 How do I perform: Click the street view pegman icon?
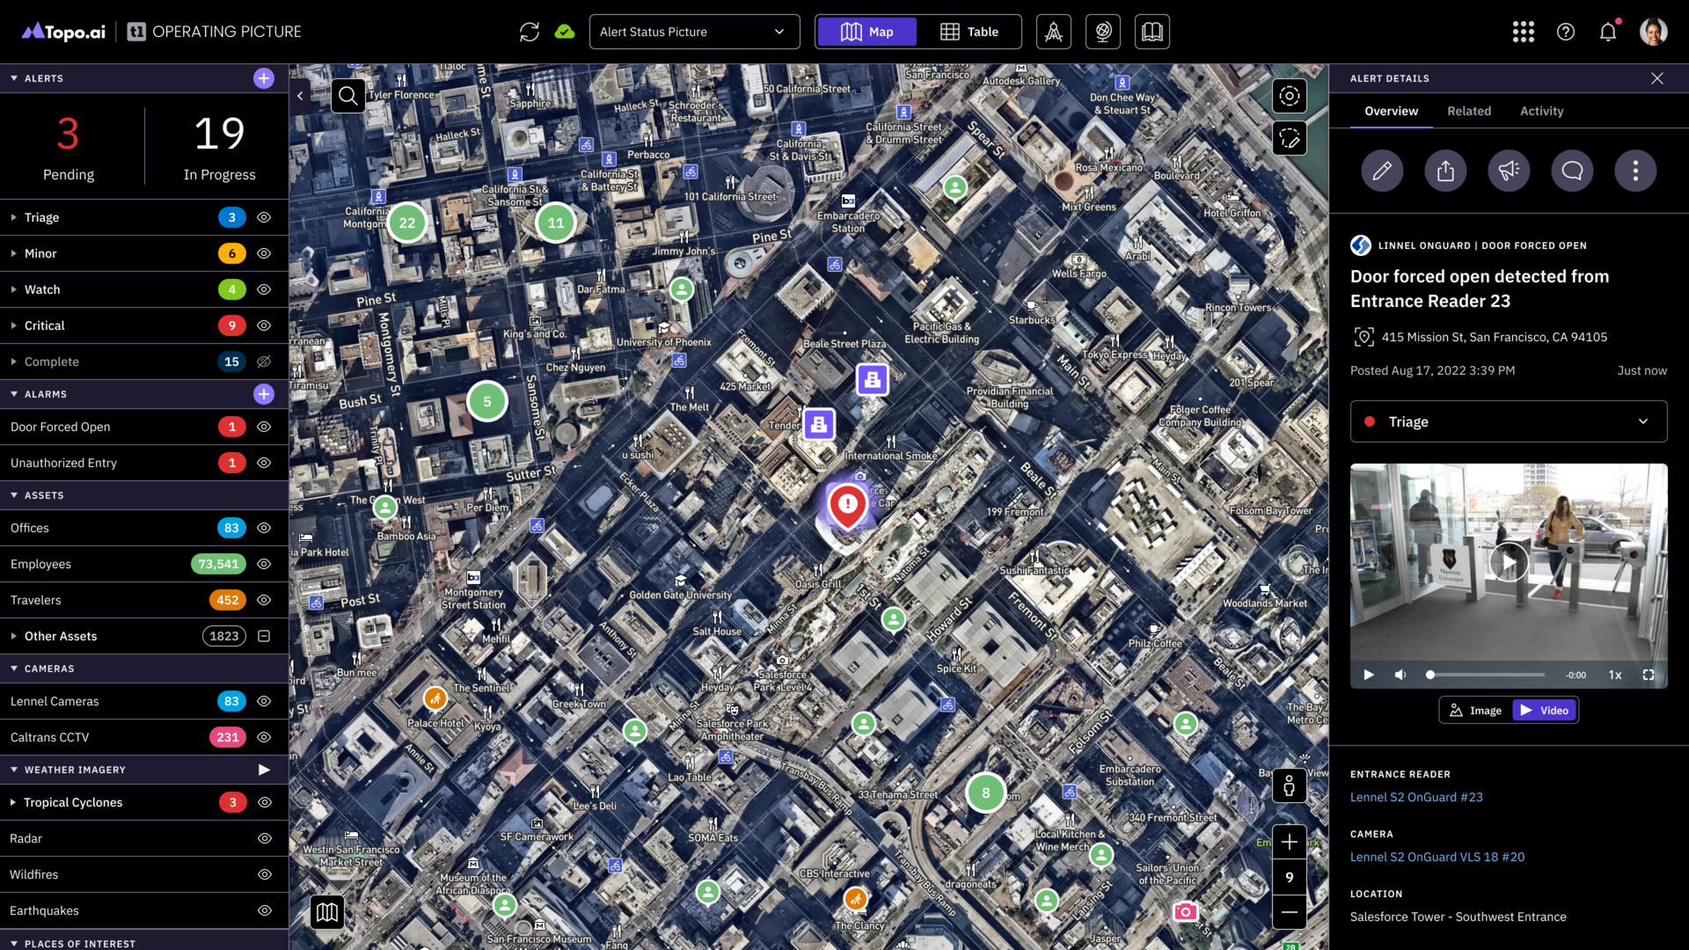pyautogui.click(x=1289, y=785)
